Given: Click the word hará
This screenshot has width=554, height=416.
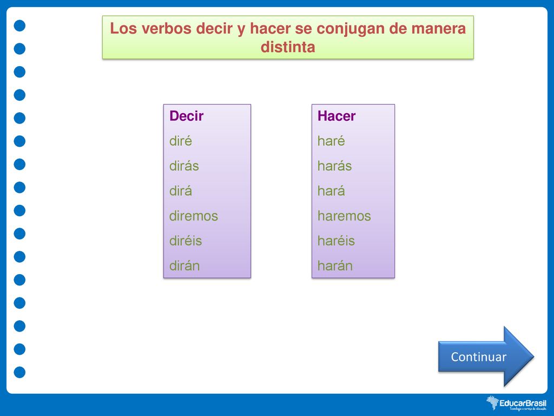Looking at the screenshot, I should coord(331,191).
